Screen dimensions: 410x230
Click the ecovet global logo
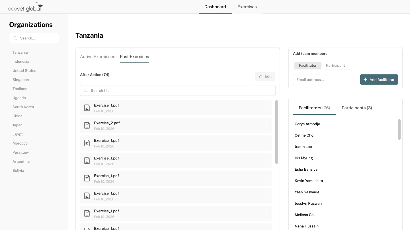25,7
